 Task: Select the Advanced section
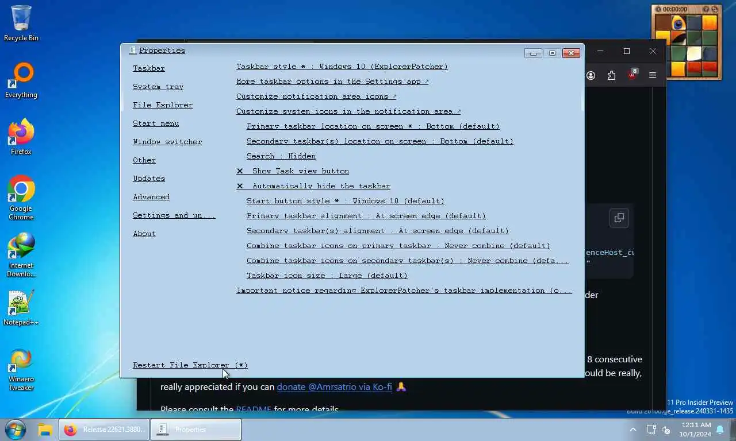click(151, 197)
